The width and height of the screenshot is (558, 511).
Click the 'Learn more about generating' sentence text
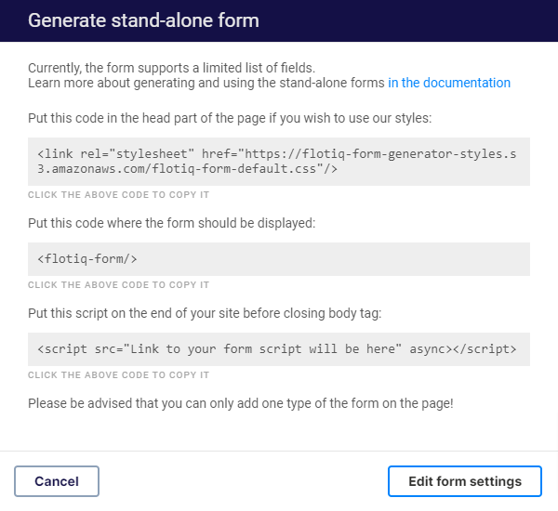tap(206, 83)
